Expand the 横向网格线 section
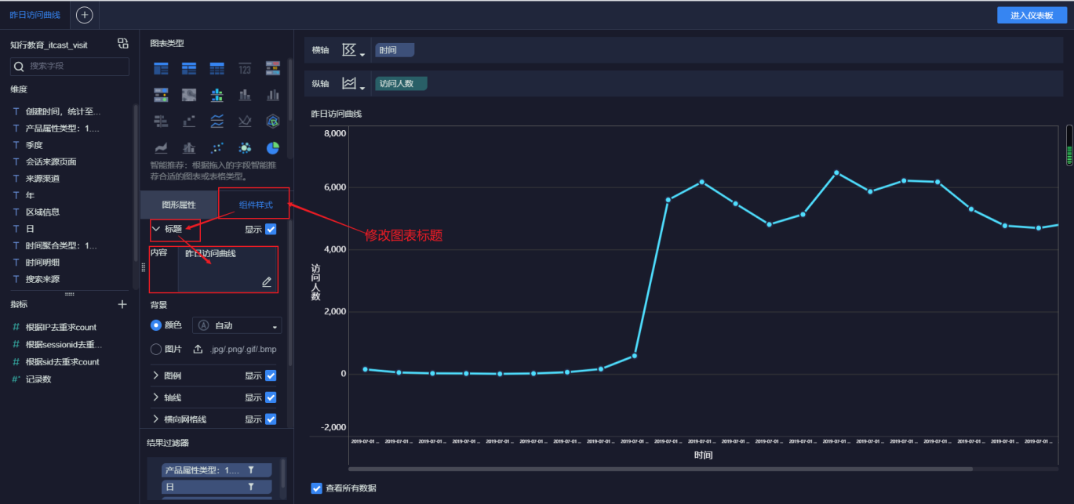 point(155,419)
